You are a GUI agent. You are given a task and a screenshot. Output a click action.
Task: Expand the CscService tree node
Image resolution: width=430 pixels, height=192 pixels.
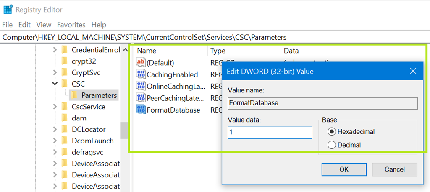click(55, 107)
